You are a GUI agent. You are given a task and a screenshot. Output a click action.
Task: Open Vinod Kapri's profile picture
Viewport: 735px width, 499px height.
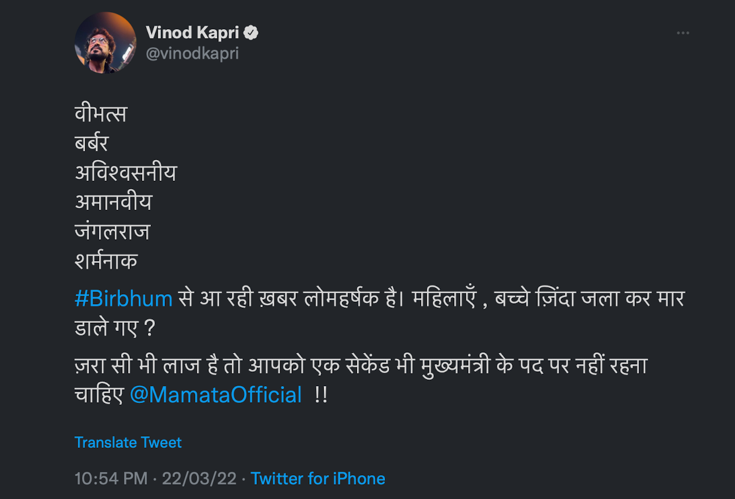[105, 42]
